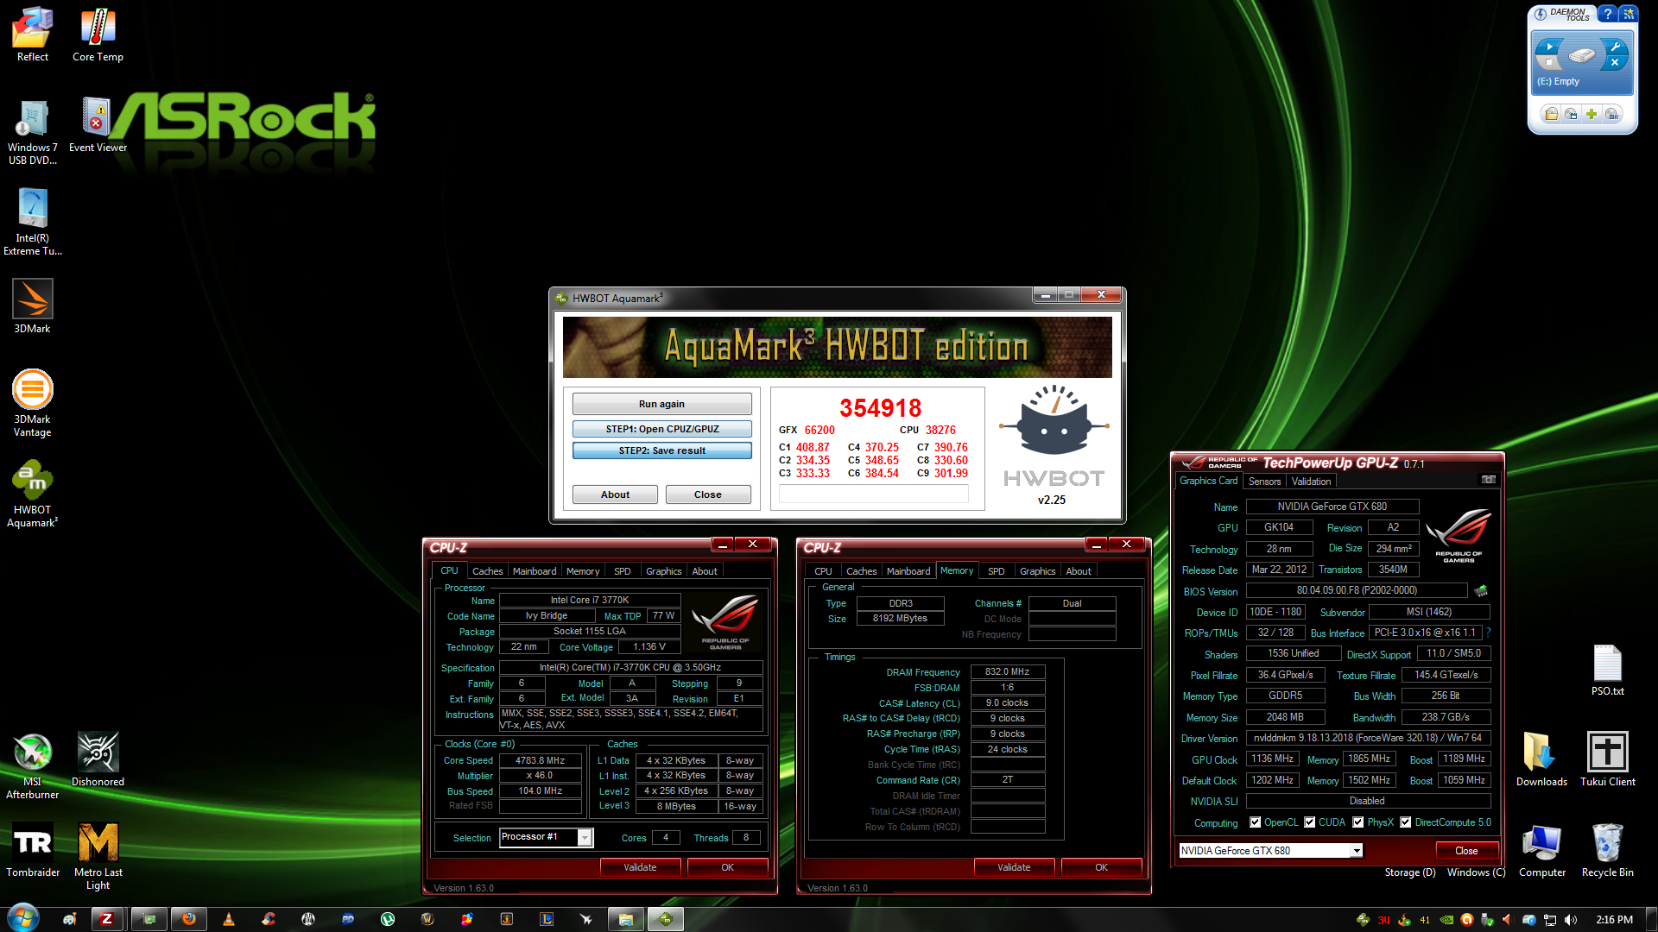Screen dimensions: 1658x932
Task: Open PSO.txt file on desktop
Action: (x=1607, y=670)
